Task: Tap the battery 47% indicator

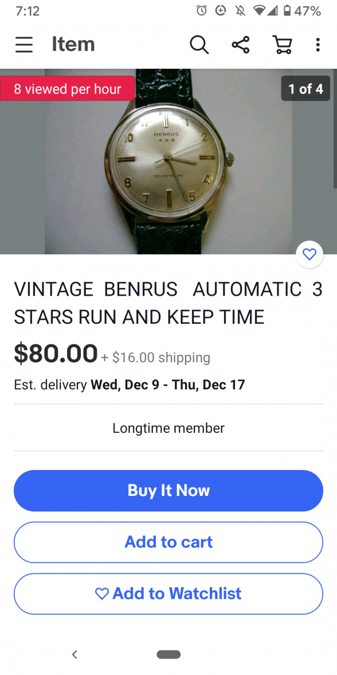Action: (303, 11)
